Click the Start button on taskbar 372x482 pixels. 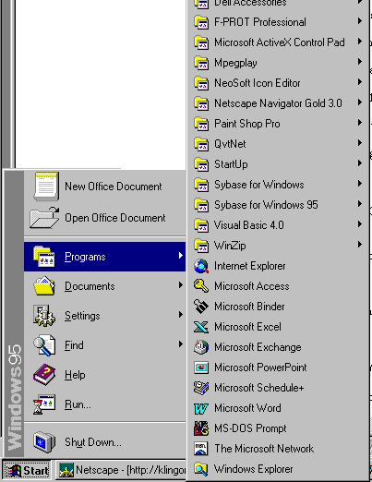pyautogui.click(x=27, y=470)
